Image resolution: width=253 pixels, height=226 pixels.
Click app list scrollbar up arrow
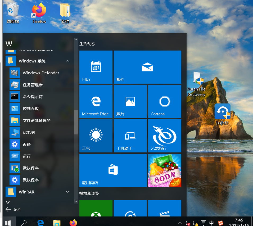pos(76,39)
